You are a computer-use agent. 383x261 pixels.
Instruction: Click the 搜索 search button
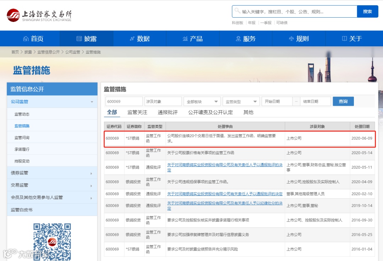tap(367, 11)
